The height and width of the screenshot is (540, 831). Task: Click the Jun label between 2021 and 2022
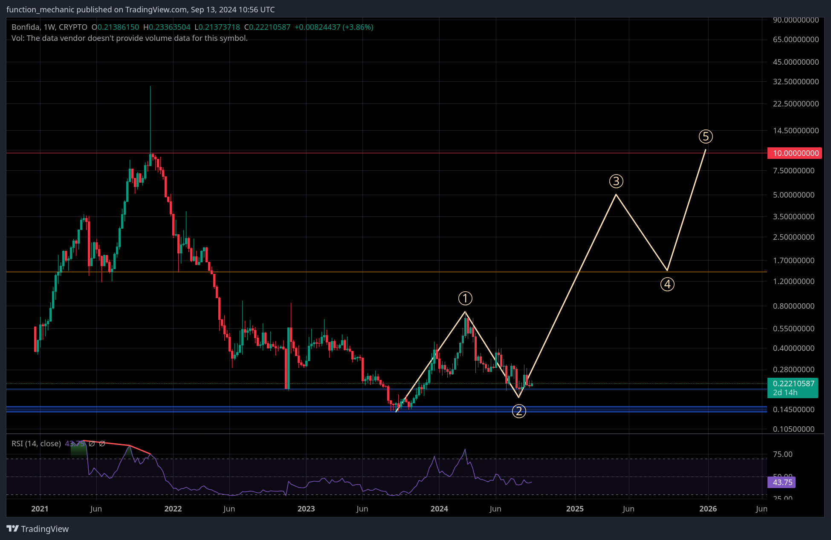pos(96,509)
